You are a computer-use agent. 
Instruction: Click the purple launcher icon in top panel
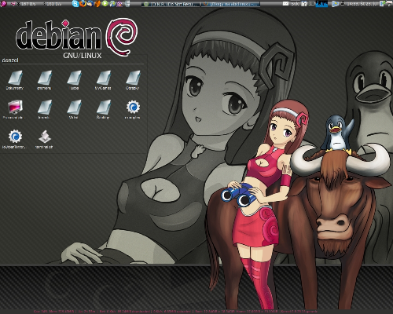[119, 4]
